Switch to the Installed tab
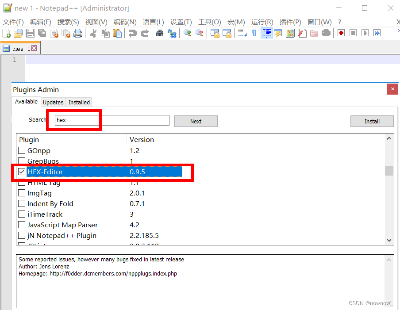 point(79,102)
